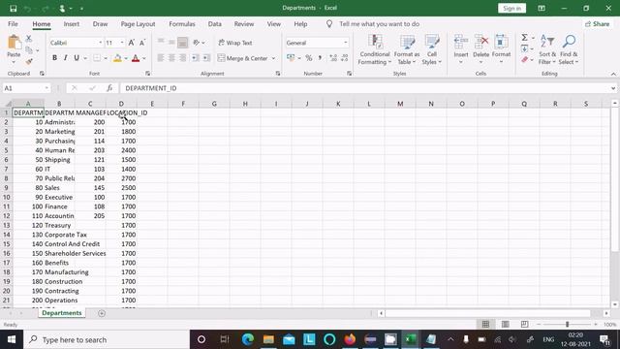Expand the formula bar

(613, 88)
